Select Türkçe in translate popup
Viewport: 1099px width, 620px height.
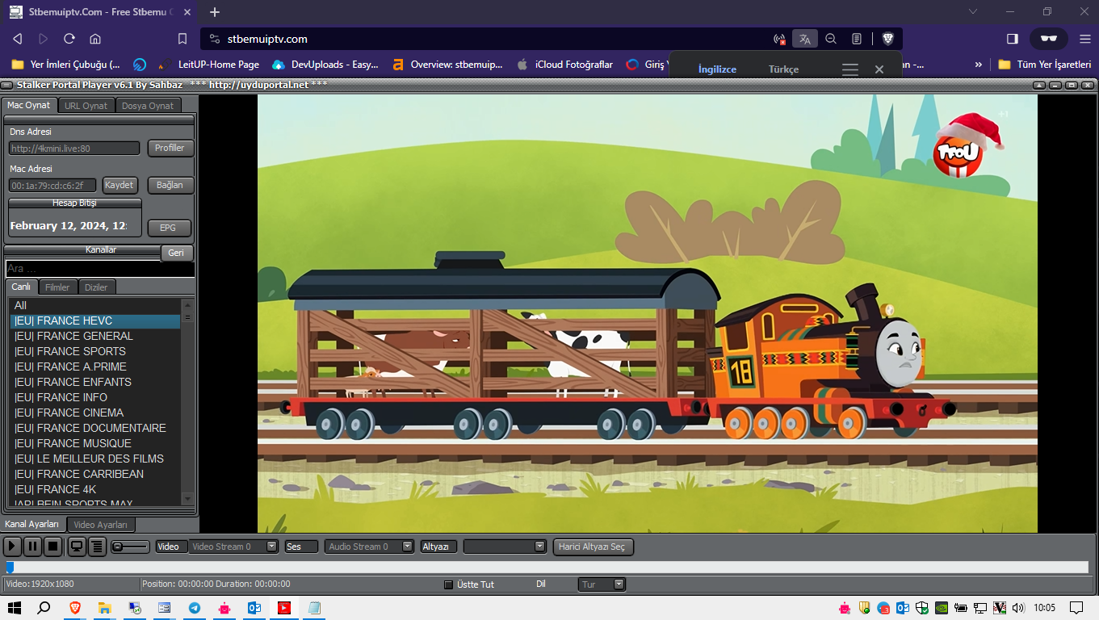(783, 69)
